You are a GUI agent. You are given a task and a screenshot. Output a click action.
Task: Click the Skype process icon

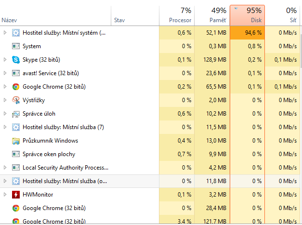pos(16,60)
